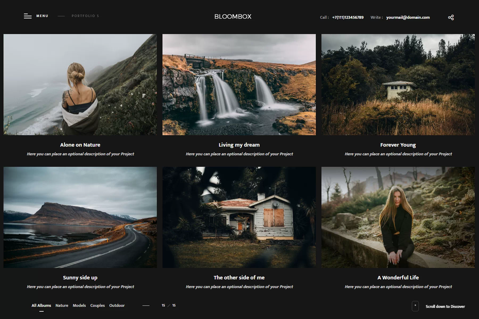Image resolution: width=479 pixels, height=319 pixels.
Task: Filter albums by Outdoor
Action: pyautogui.click(x=117, y=305)
